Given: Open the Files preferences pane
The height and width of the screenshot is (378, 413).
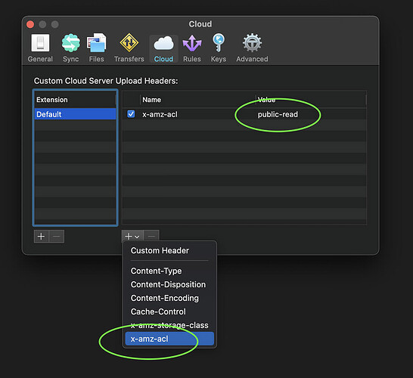Looking at the screenshot, I should [96, 48].
